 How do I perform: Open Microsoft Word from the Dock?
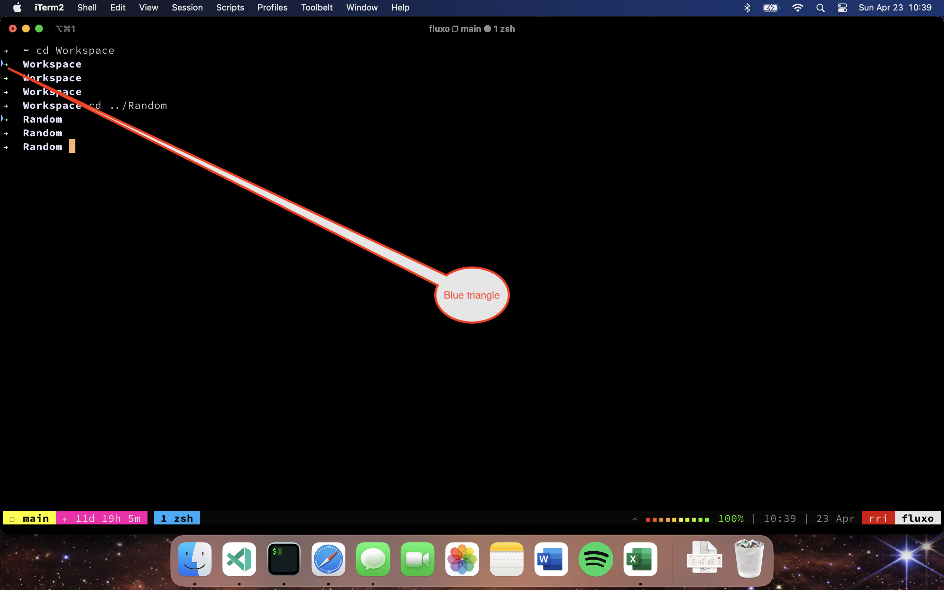pos(551,559)
